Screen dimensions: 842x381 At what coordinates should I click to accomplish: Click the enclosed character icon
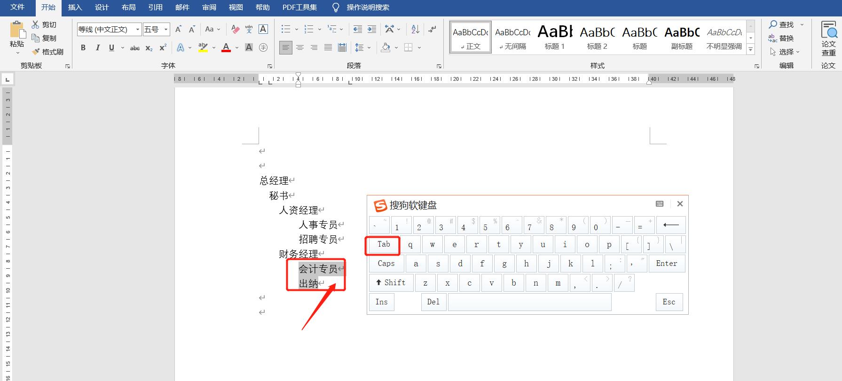pos(263,47)
